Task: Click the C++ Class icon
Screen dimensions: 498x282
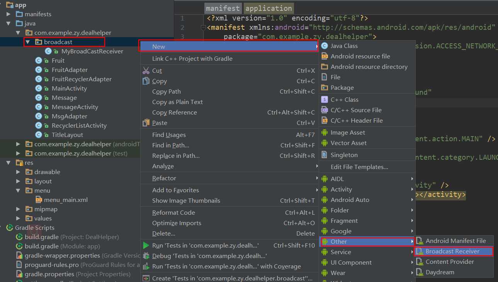Action: [x=325, y=99]
